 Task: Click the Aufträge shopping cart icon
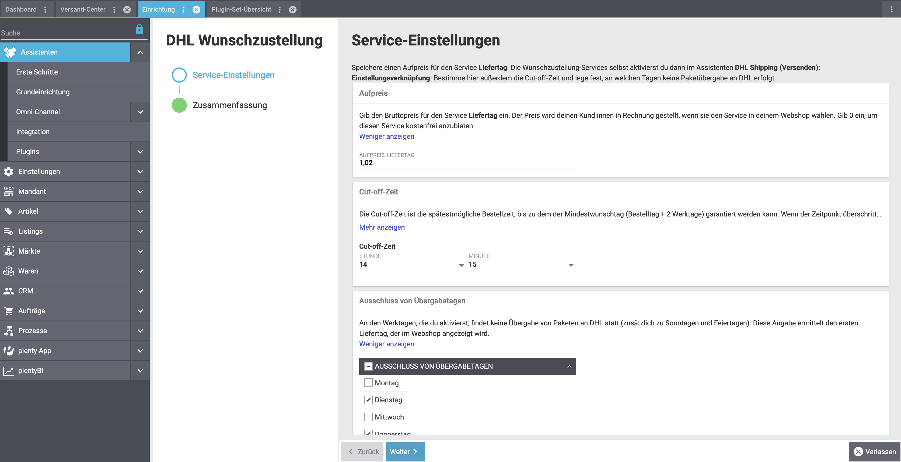point(9,311)
